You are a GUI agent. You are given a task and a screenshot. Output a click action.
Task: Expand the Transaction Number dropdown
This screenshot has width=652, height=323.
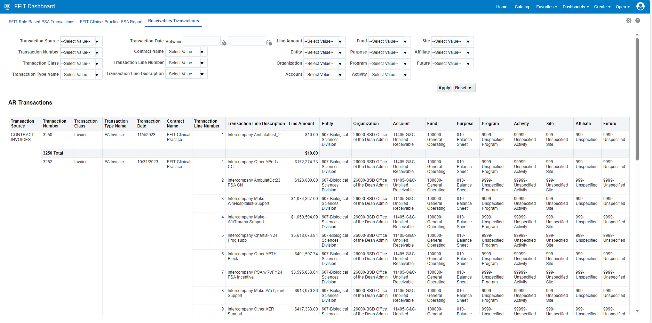97,52
